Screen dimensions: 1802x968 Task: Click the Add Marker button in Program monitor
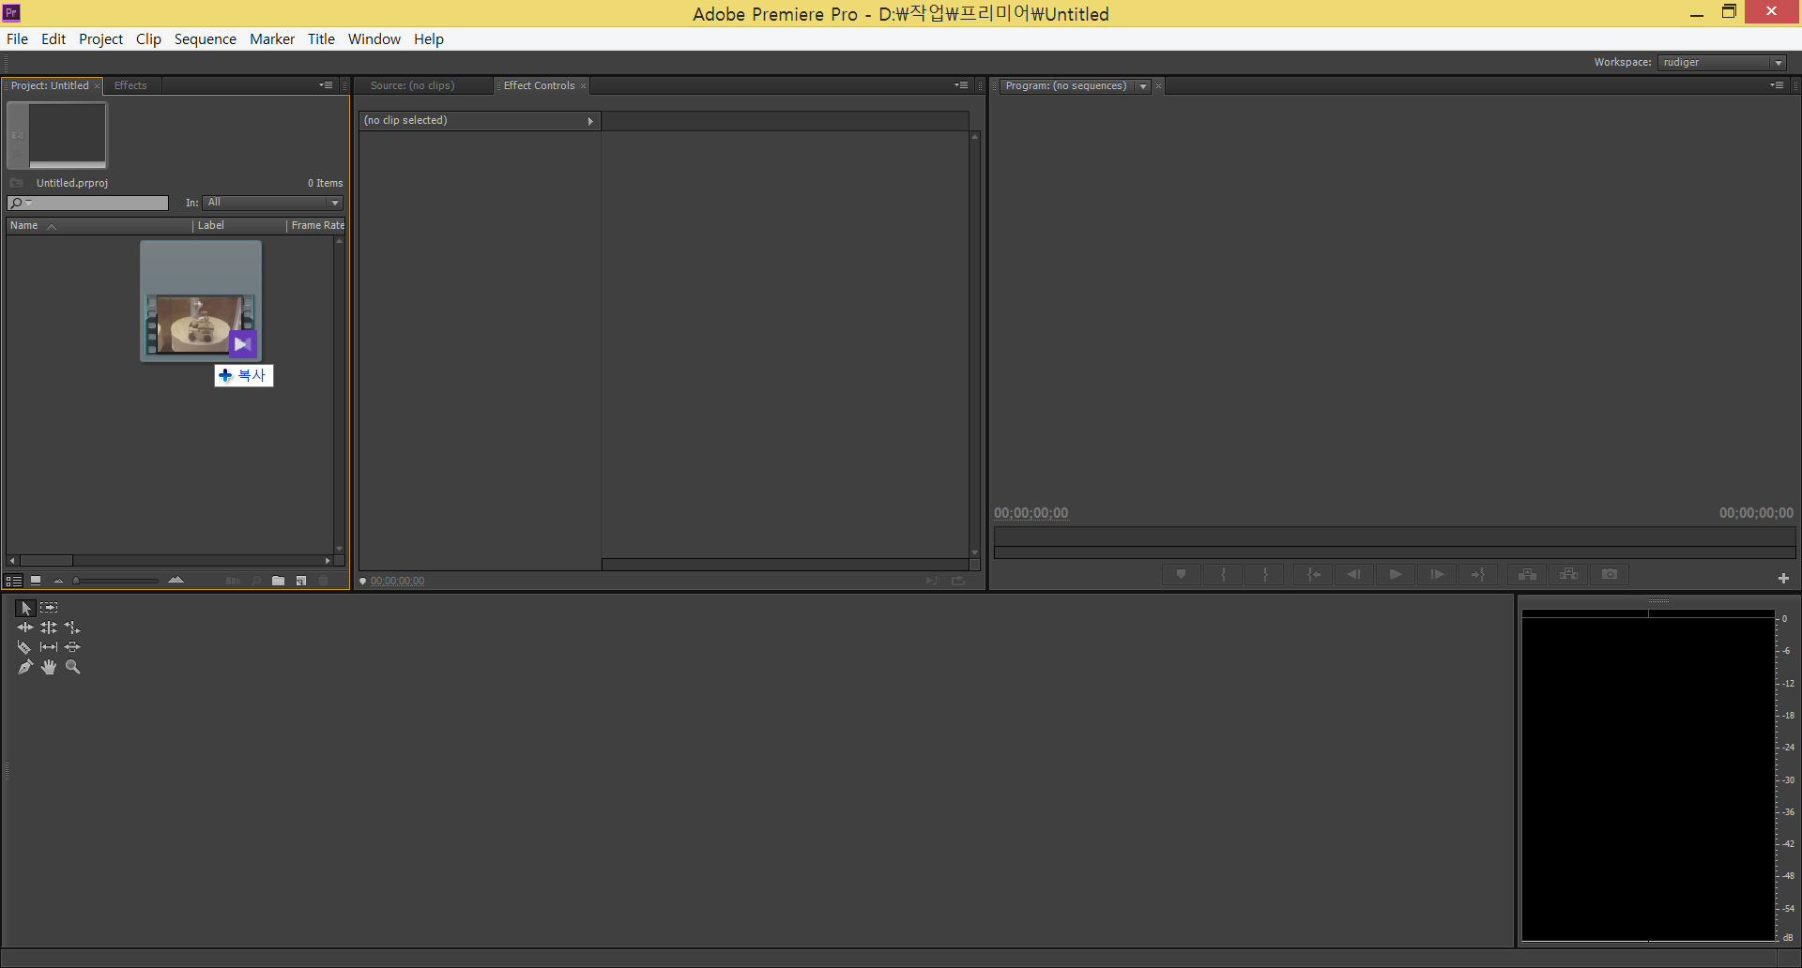[x=1182, y=575]
